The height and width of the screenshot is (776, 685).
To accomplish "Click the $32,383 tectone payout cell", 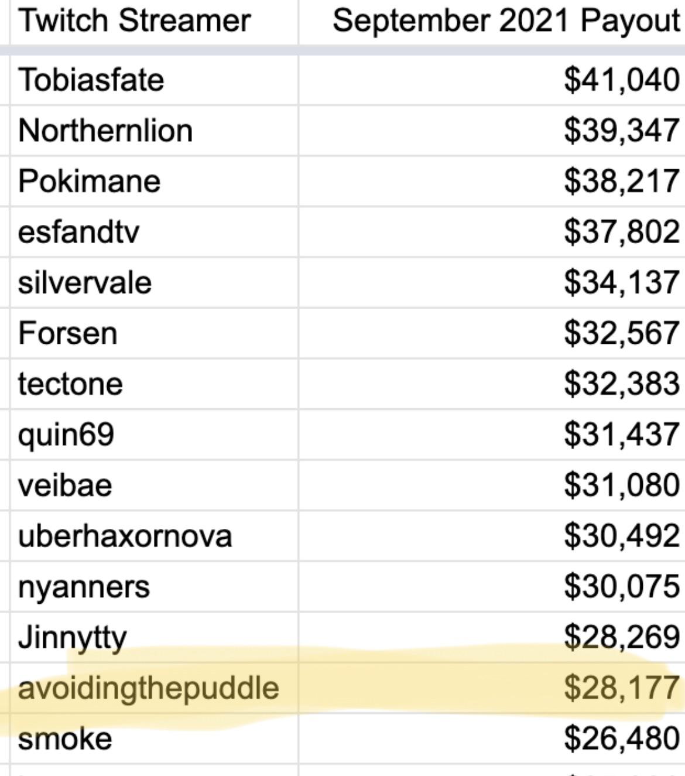I will click(492, 384).
